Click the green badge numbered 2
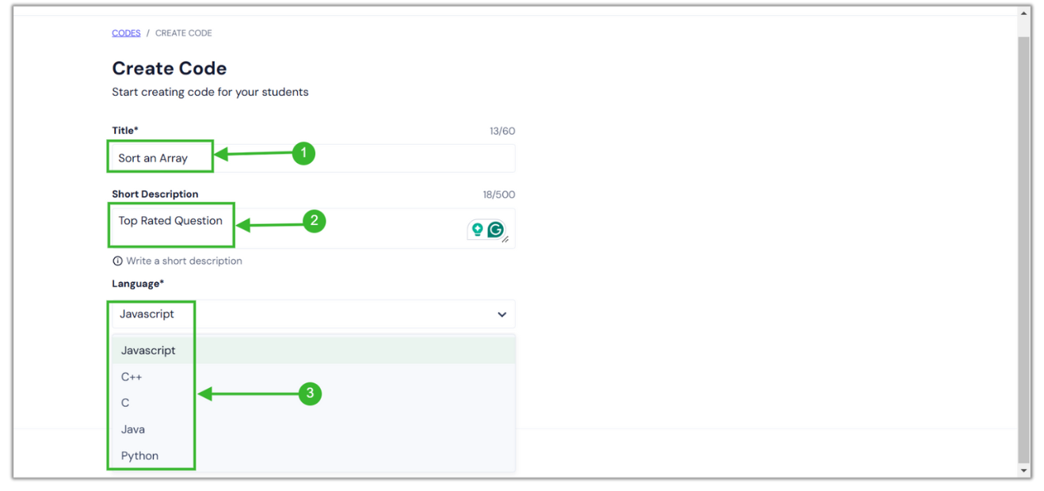Viewport: 1044px width, 491px height. (314, 222)
